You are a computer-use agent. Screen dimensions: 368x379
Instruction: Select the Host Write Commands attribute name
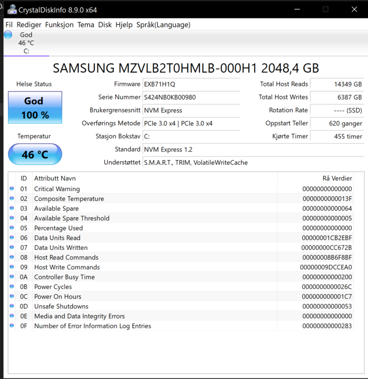[x=67, y=267]
